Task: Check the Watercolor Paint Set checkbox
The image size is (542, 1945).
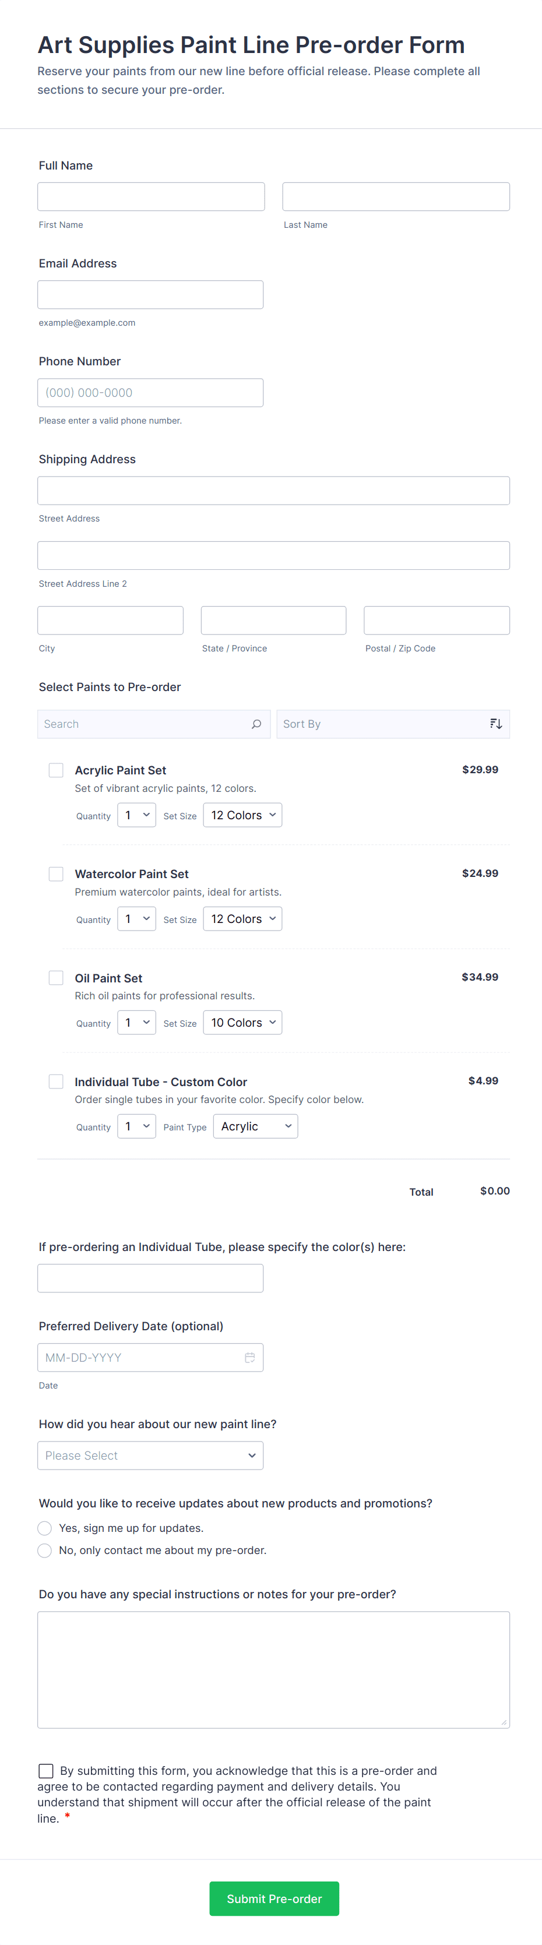Action: (x=56, y=873)
